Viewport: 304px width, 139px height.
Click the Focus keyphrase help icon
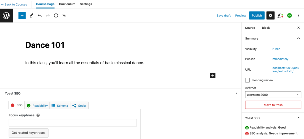point(38,115)
